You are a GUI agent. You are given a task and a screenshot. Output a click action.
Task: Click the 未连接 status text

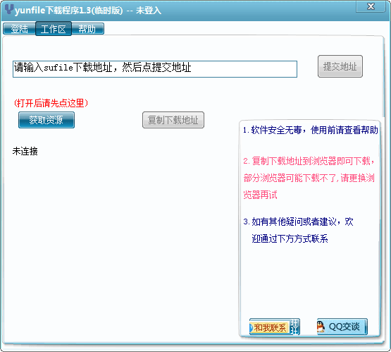[25, 151]
